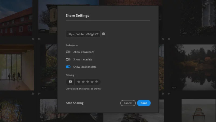Click the check badge below the brick building photo
Viewport: 216px width, 122px height.
33,39
